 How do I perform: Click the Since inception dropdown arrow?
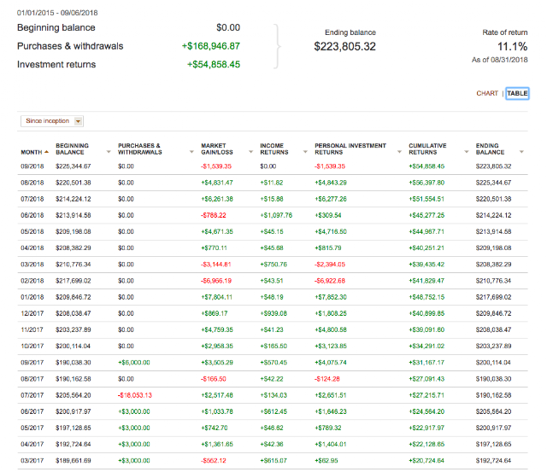point(78,121)
